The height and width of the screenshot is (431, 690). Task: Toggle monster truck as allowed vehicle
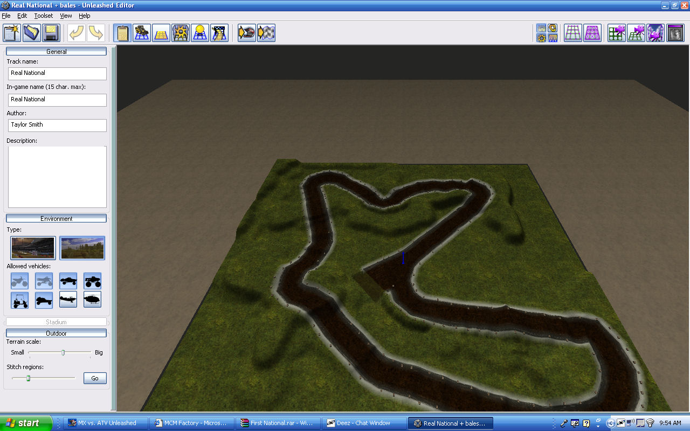coord(92,281)
